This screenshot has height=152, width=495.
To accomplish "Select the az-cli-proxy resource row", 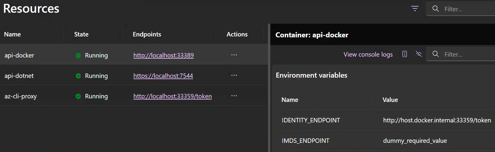I will click(x=134, y=96).
